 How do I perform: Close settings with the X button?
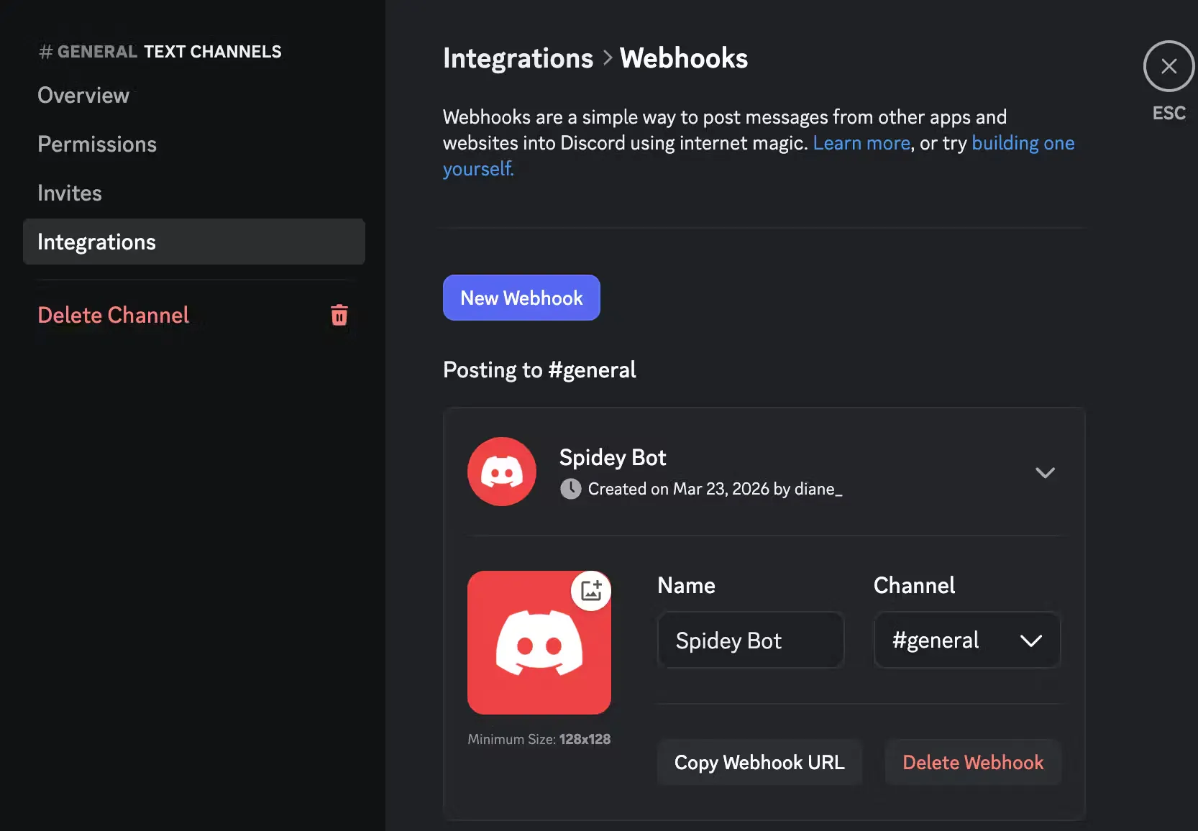pos(1169,66)
